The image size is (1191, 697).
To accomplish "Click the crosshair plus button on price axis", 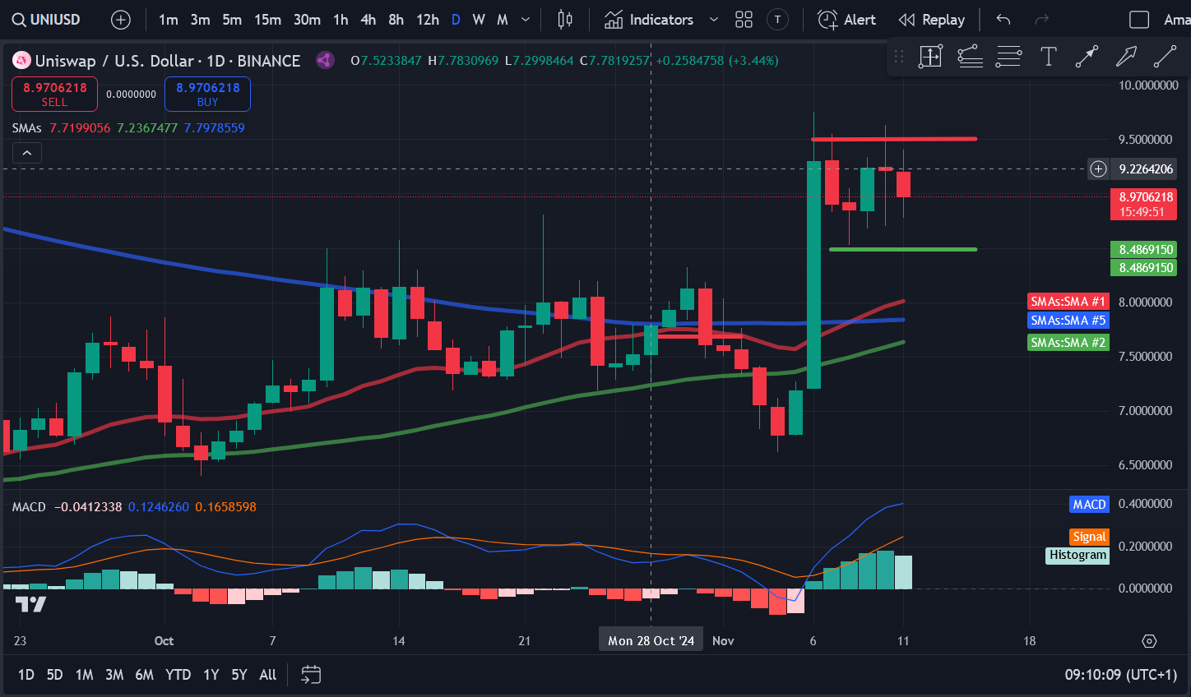I will pos(1098,169).
